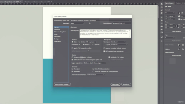Click the Omschrijving scrollbar down arrow
Viewport: 185px width, 104px height.
click(130, 37)
